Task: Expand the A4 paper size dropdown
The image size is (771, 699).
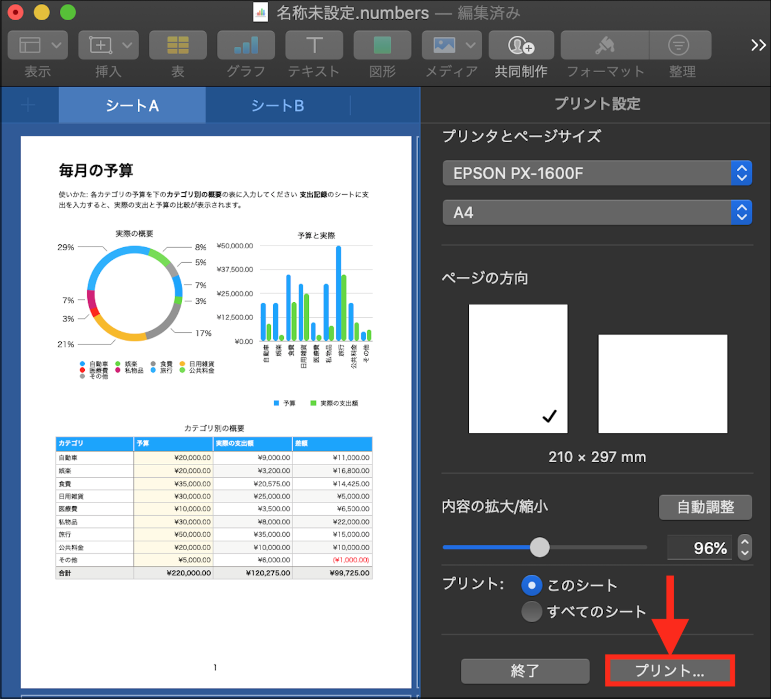Action: (x=597, y=213)
